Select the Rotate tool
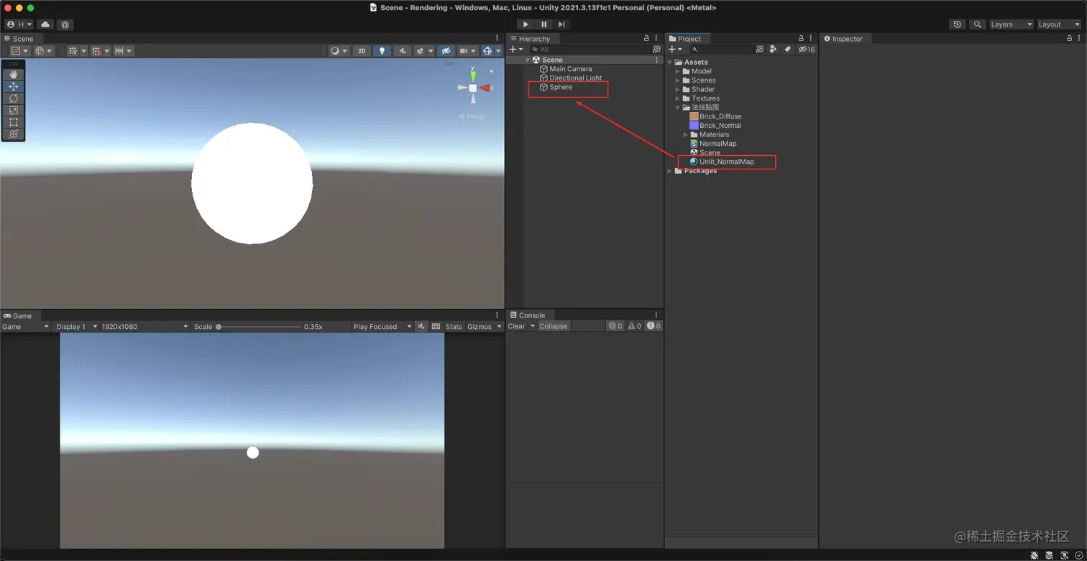Image resolution: width=1087 pixels, height=561 pixels. pyautogui.click(x=14, y=98)
